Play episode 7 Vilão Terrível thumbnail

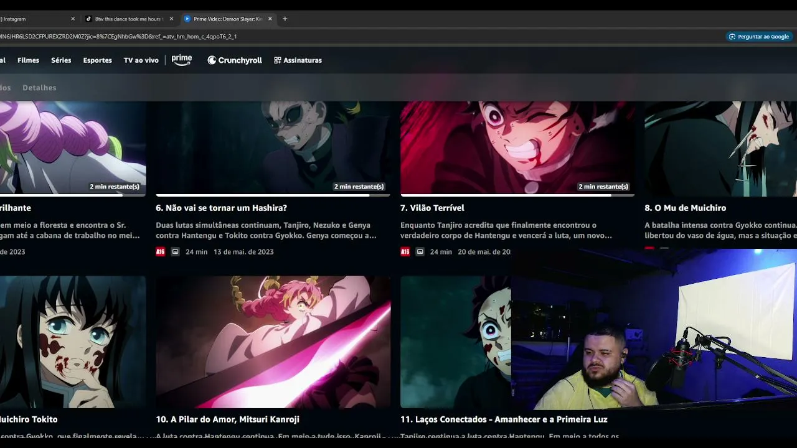(x=517, y=147)
